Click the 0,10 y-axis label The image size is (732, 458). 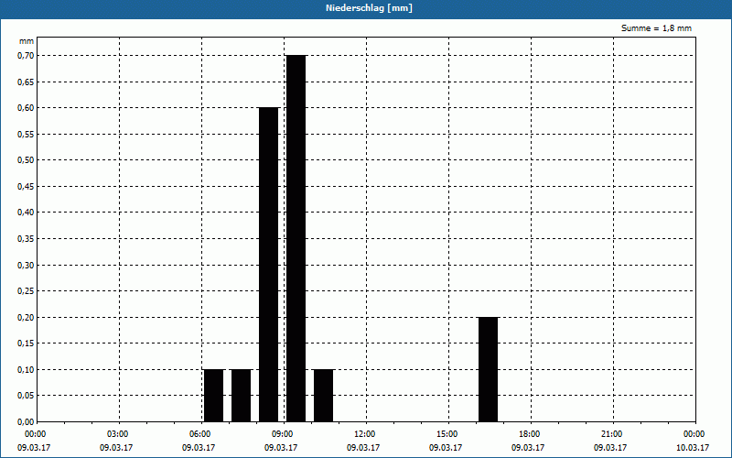pos(26,370)
